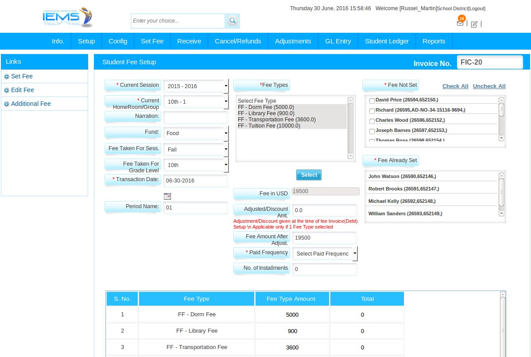Click the Edit Fee bullet icon
This screenshot has height=357, width=531.
(7, 90)
